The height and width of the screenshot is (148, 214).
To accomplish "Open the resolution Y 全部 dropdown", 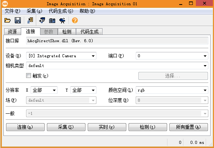I will pyautogui.click(x=83, y=90).
